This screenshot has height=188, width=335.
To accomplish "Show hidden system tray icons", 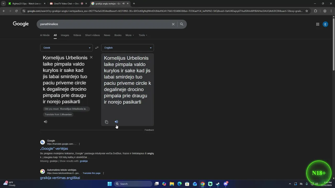I will click(290, 184).
